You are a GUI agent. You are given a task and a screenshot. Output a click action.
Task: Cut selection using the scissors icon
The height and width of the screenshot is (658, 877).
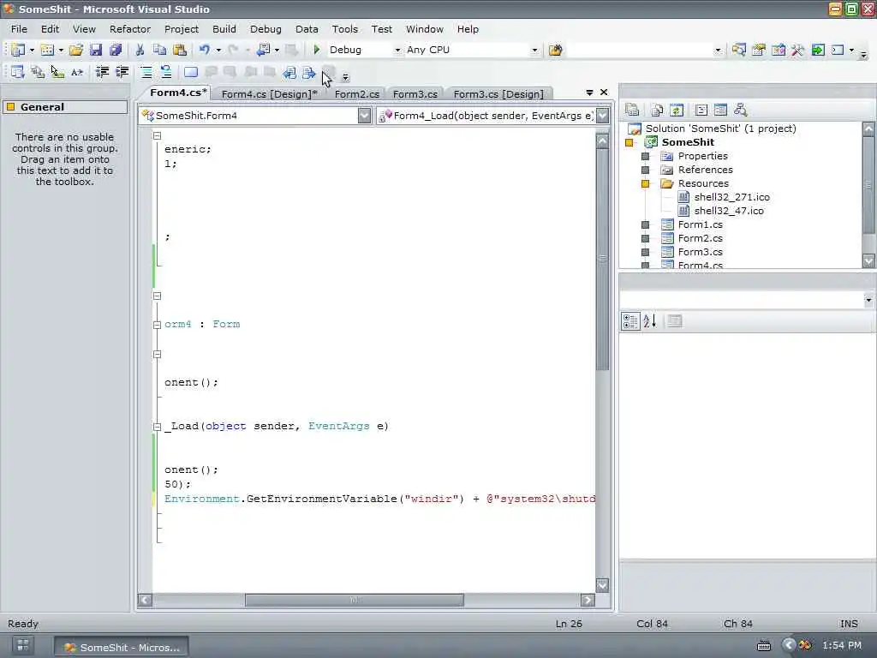(x=140, y=50)
